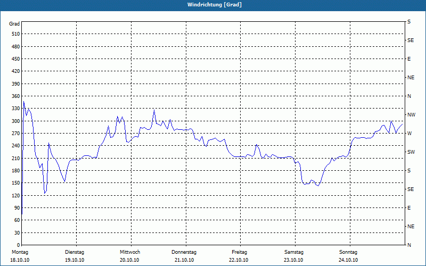This screenshot has width=426, height=266.
Task: Click the date '22.10.10'
Action: (239, 260)
